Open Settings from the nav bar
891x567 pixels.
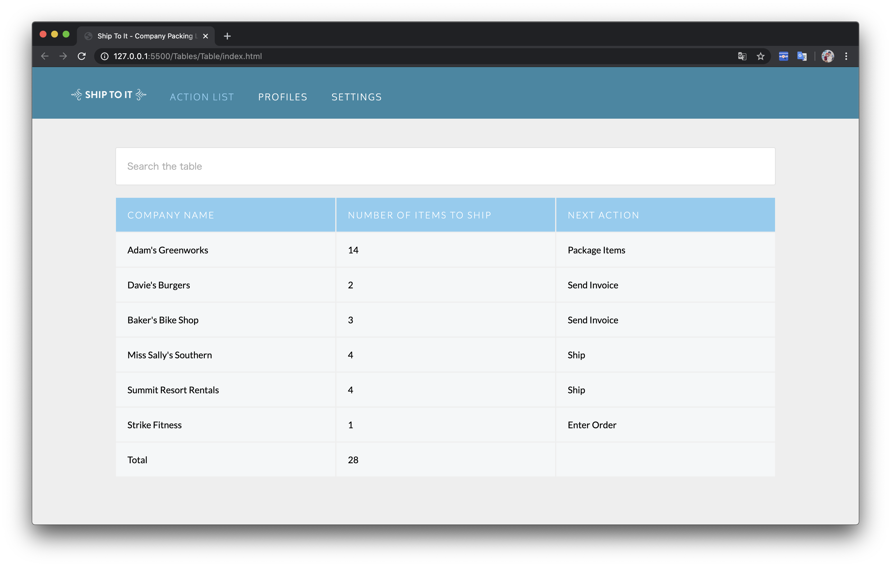click(x=356, y=97)
